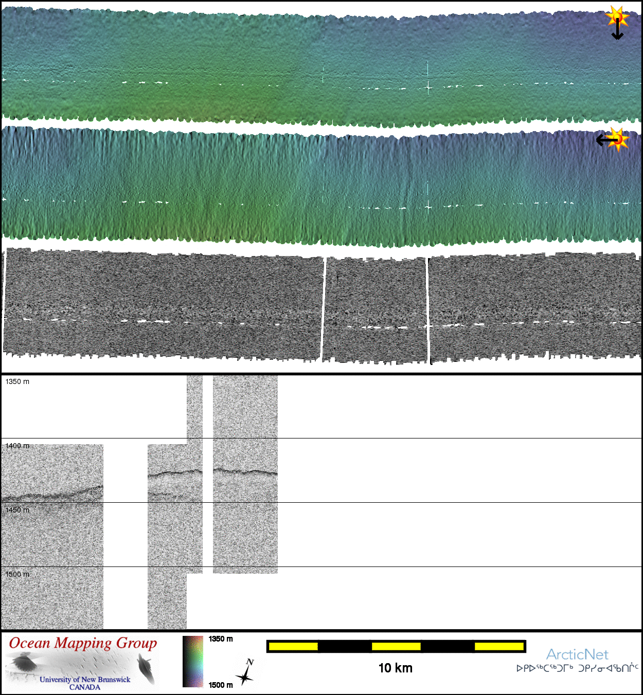Click the 1400 m depth line label
The image size is (643, 695).
click(17, 446)
